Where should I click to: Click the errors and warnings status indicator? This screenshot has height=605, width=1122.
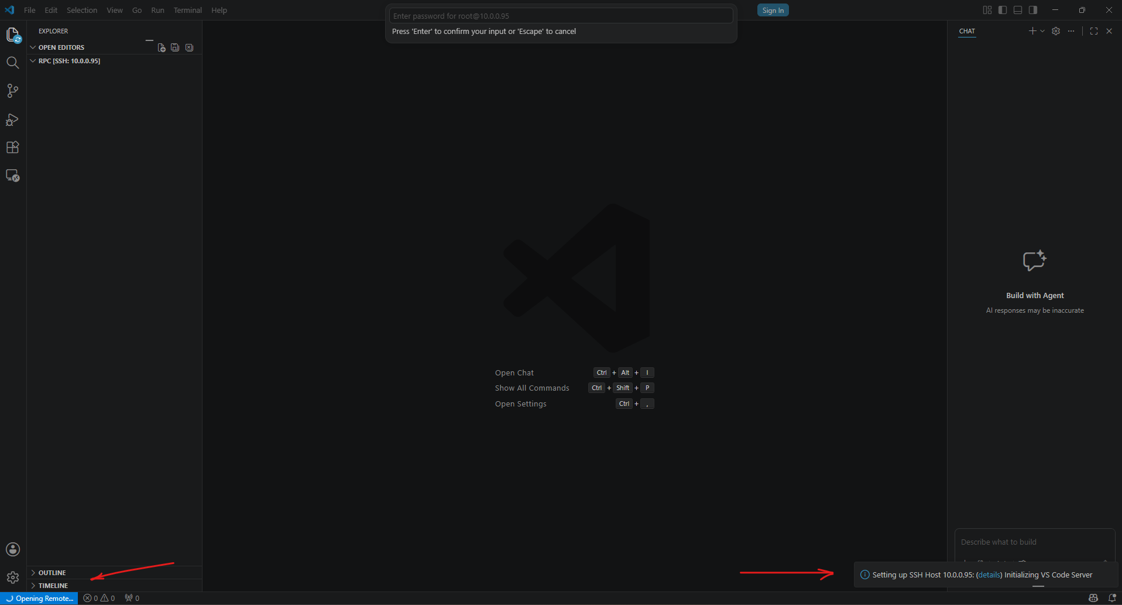tap(99, 598)
